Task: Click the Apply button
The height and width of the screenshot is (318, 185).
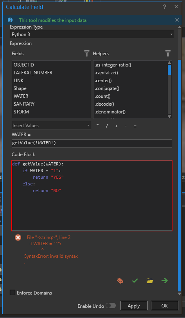Action: [x=134, y=305]
